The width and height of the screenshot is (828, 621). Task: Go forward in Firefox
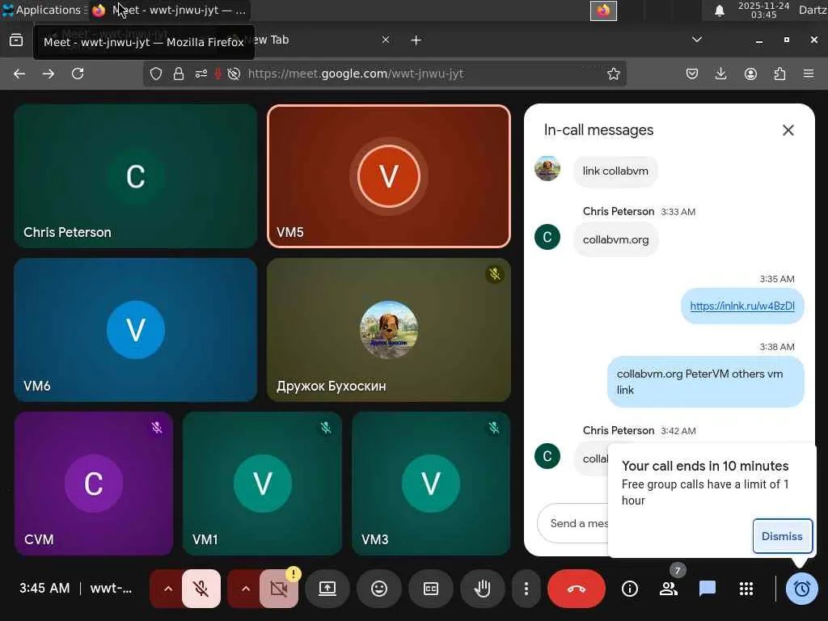click(x=49, y=74)
